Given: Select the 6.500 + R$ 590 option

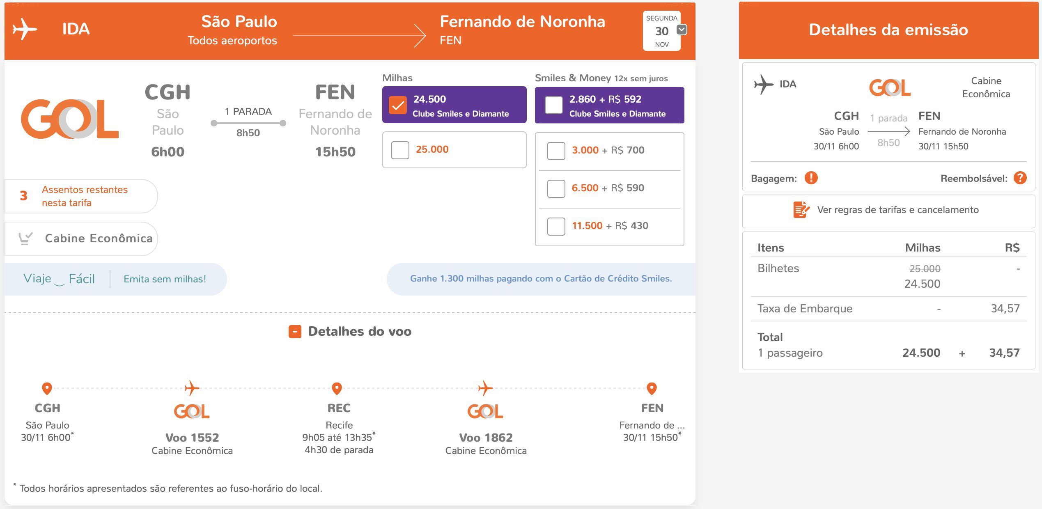Looking at the screenshot, I should coord(556,189).
